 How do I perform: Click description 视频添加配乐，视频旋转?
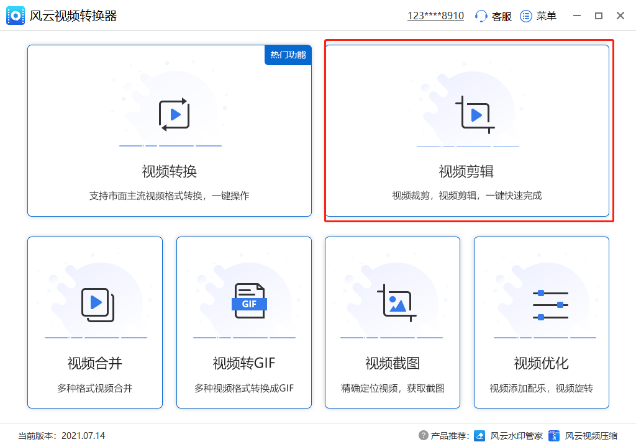541,388
